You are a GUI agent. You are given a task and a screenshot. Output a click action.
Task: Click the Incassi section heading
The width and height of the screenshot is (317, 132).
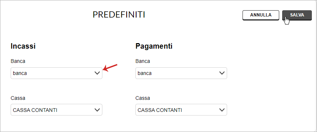[23, 46]
